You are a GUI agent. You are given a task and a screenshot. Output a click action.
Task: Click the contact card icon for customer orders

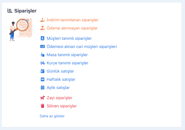coord(43,38)
